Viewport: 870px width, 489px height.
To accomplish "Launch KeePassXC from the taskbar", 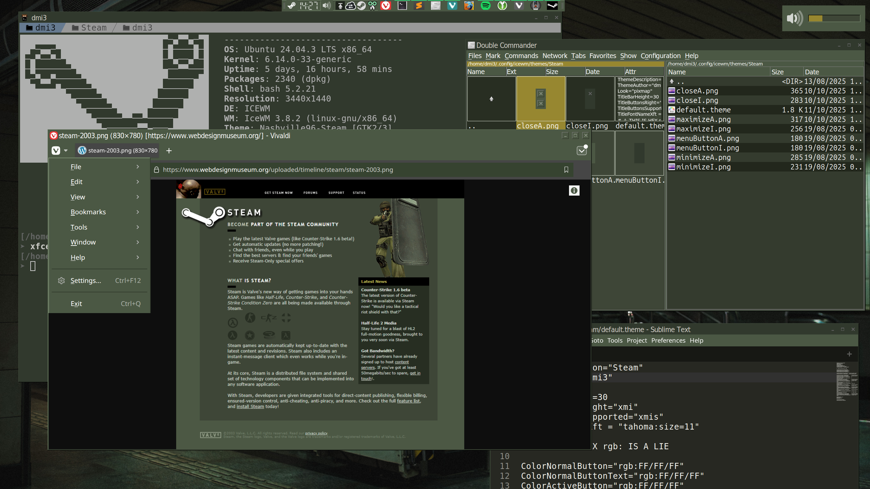I will (x=502, y=6).
